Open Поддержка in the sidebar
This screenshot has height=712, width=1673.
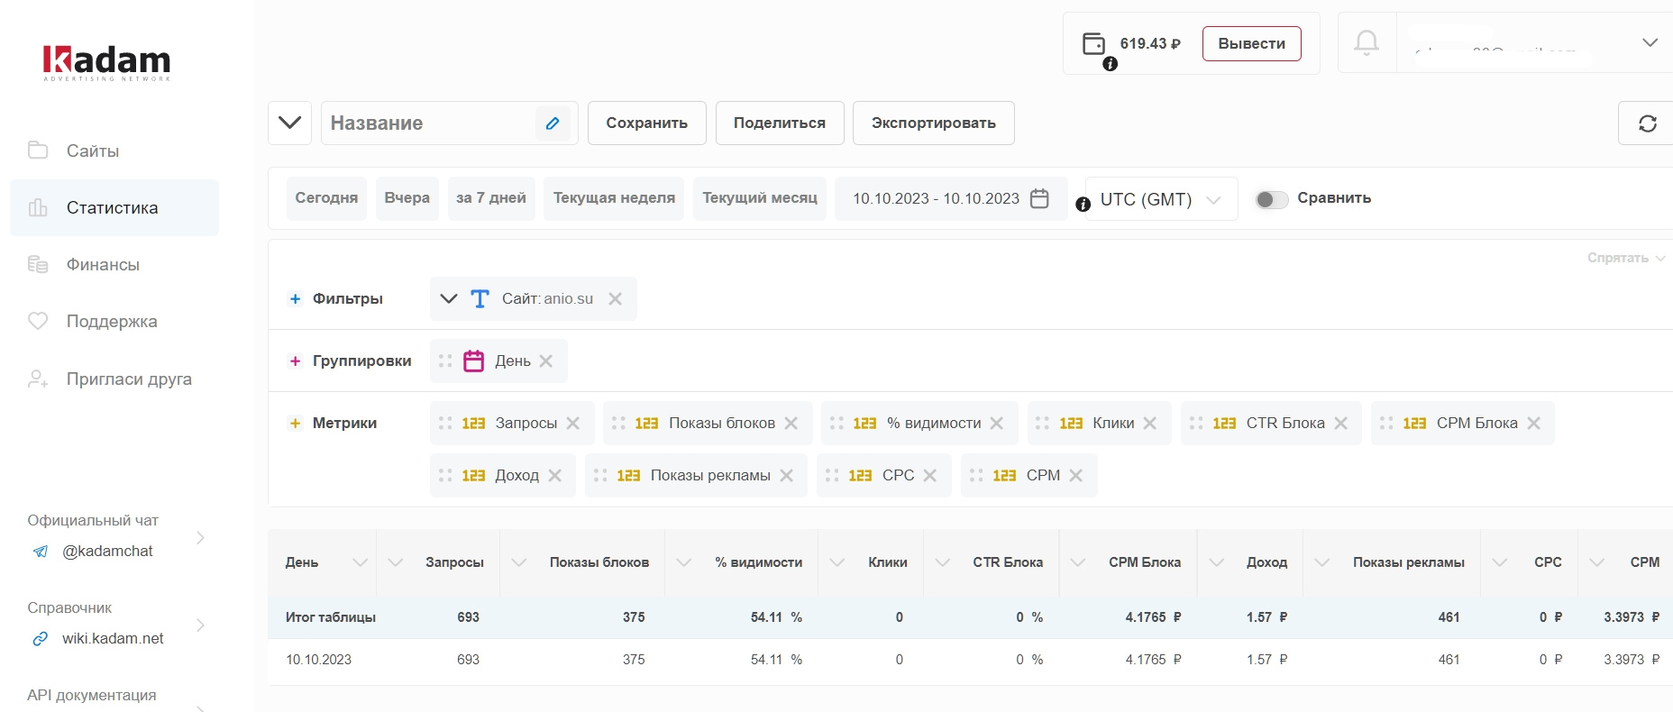114,321
